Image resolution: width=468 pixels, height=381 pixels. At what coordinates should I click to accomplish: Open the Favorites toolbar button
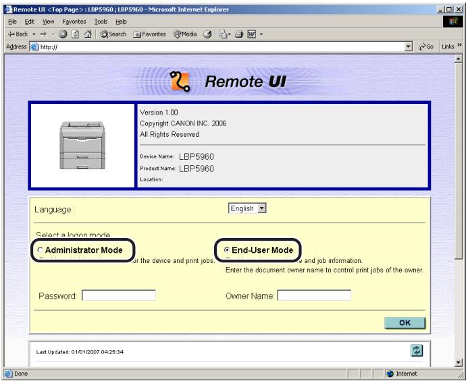click(x=149, y=34)
